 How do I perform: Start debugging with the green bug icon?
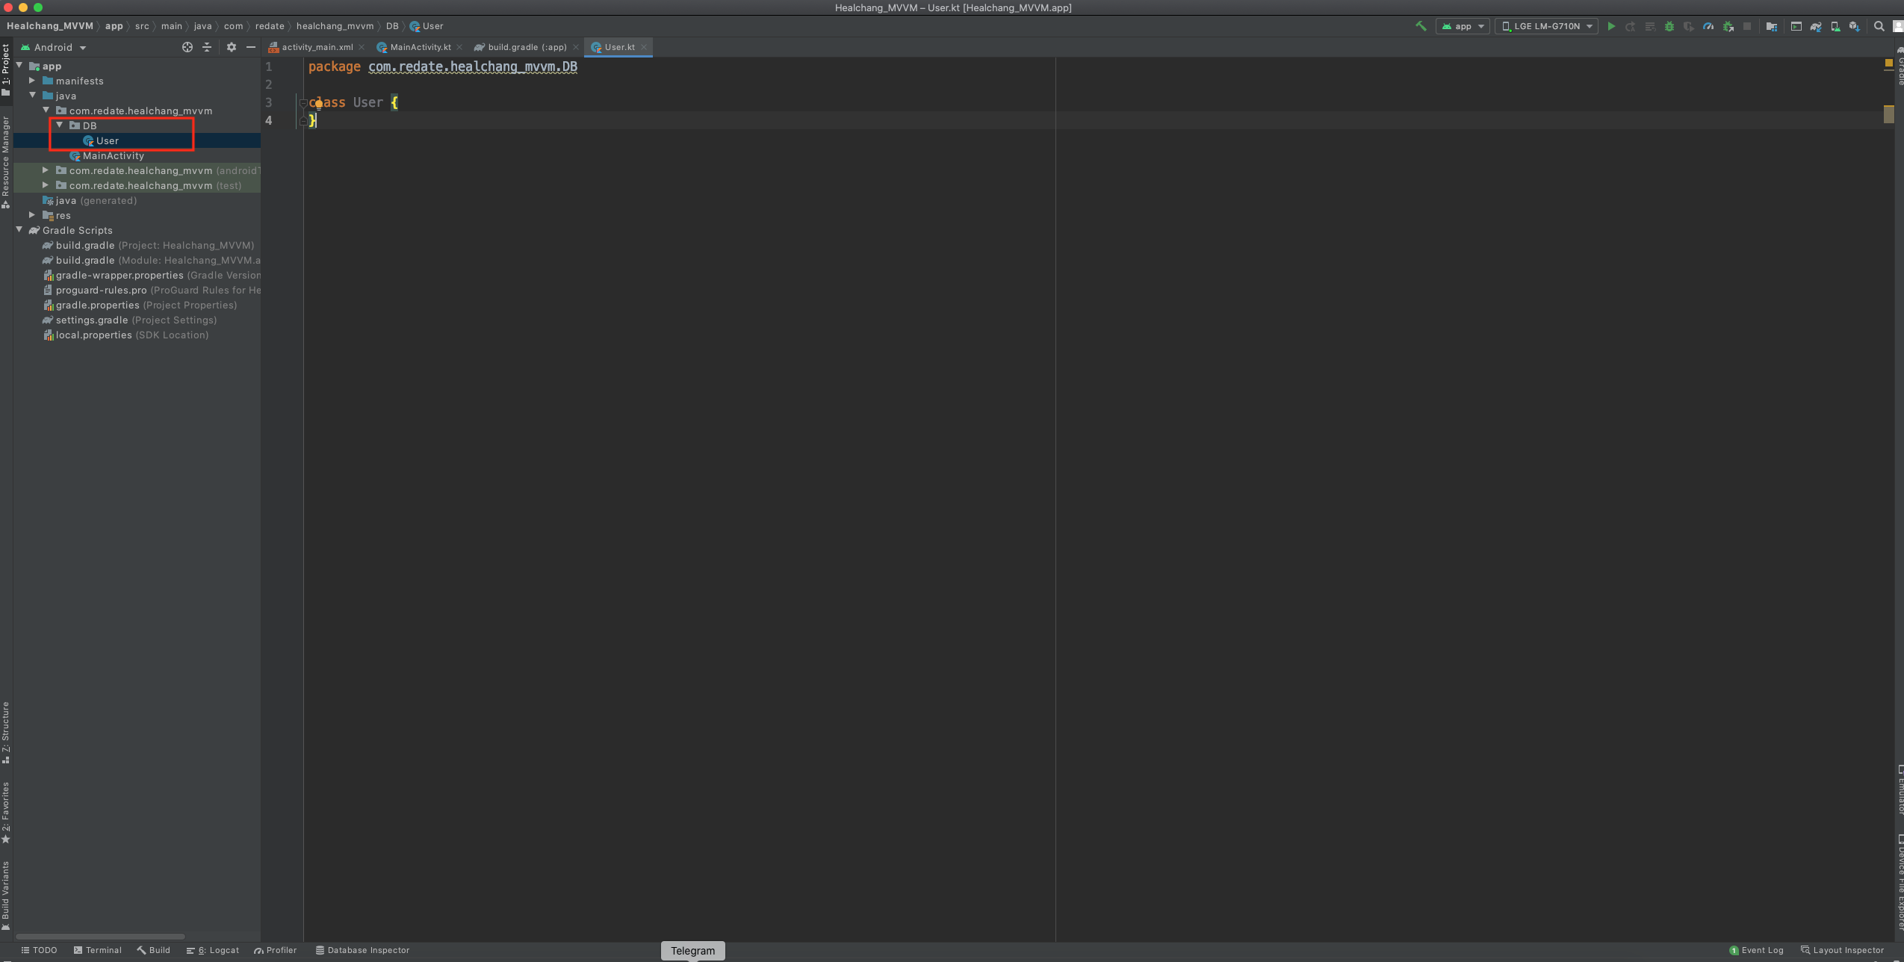1669,26
